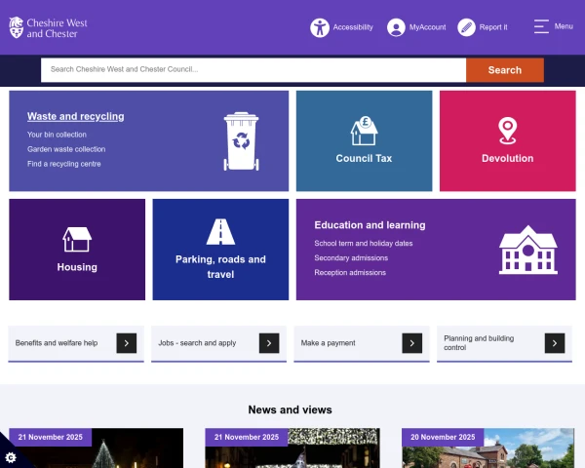Open the Accessibility text link
585x468 pixels.
click(353, 27)
